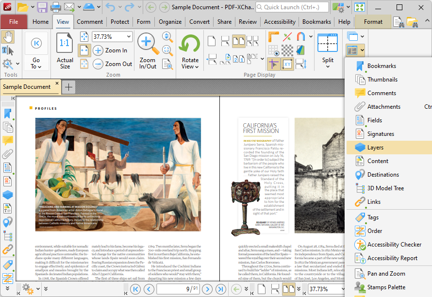
Task: Toggle the rulers display
Action: 274,37
